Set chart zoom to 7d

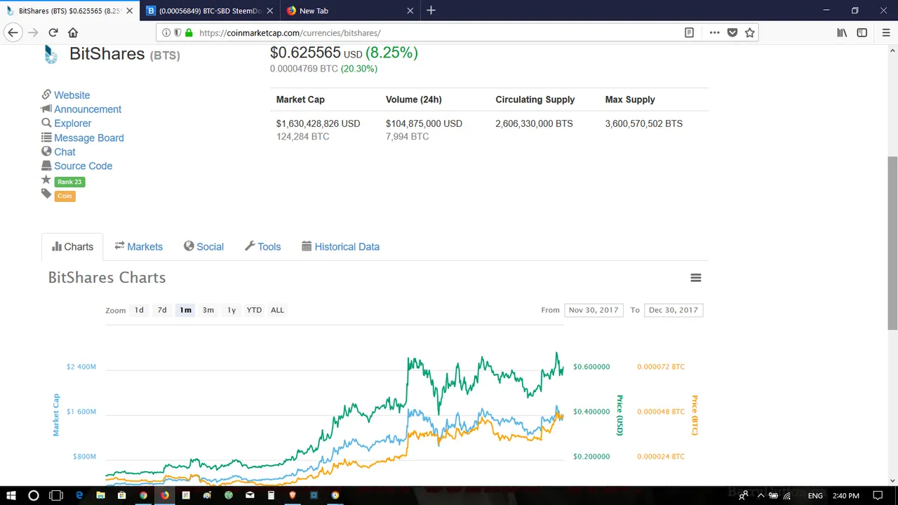[162, 310]
